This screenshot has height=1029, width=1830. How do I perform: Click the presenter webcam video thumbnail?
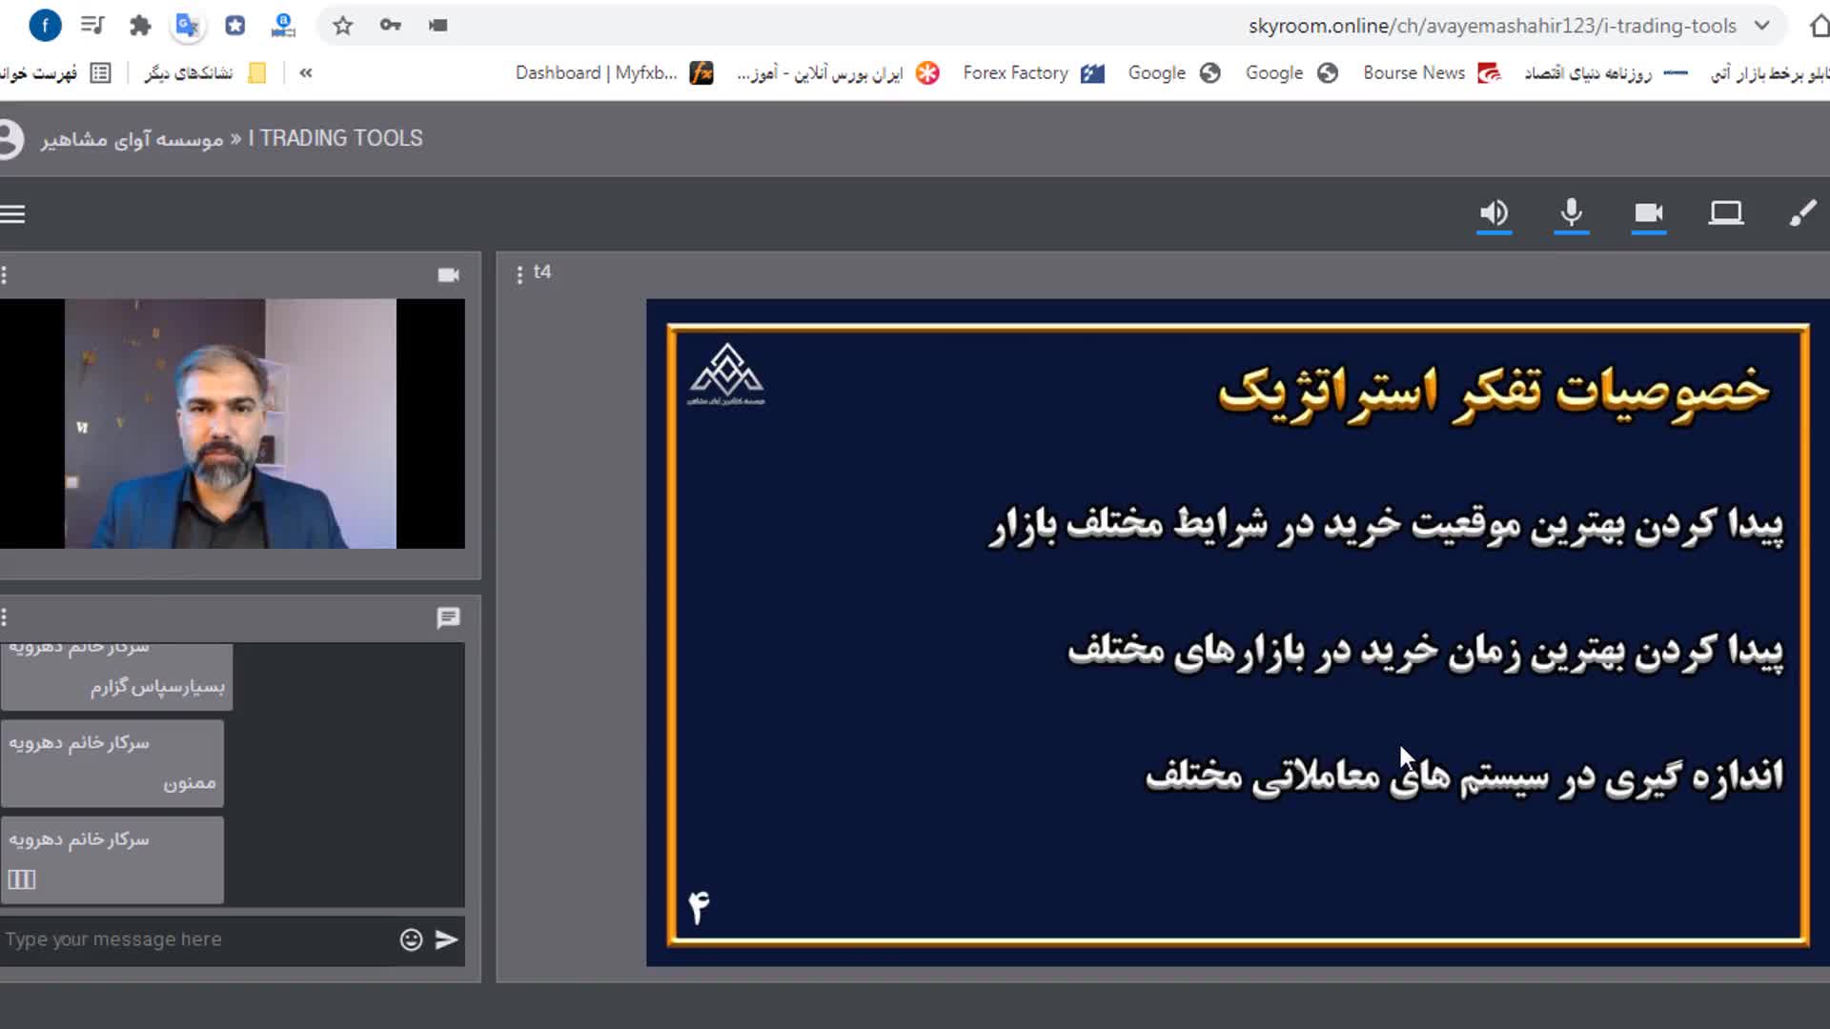231,423
